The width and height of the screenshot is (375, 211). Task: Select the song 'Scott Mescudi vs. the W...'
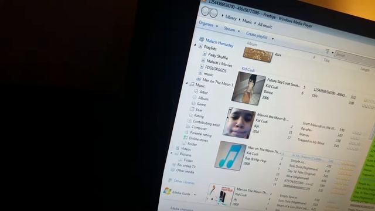pos(319,126)
